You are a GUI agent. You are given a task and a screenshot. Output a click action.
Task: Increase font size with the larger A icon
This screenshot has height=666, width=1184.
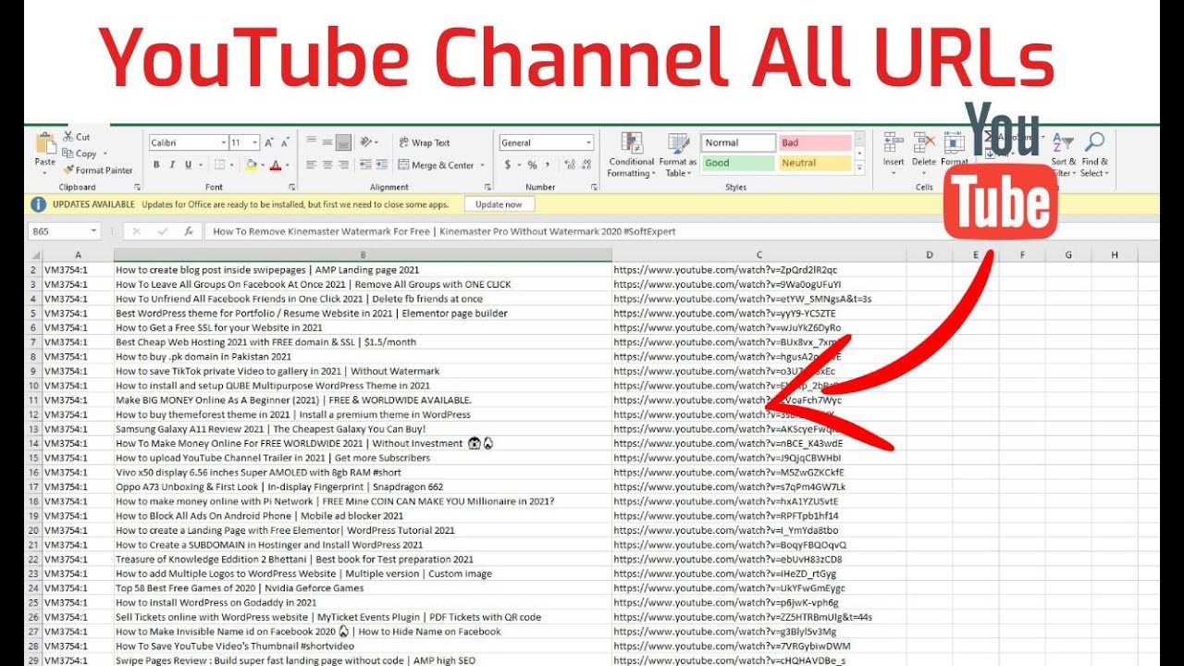coord(269,142)
